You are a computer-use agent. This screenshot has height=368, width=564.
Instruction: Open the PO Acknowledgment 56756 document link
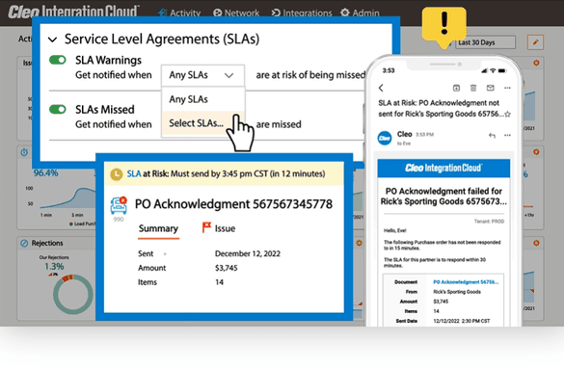tap(466, 282)
